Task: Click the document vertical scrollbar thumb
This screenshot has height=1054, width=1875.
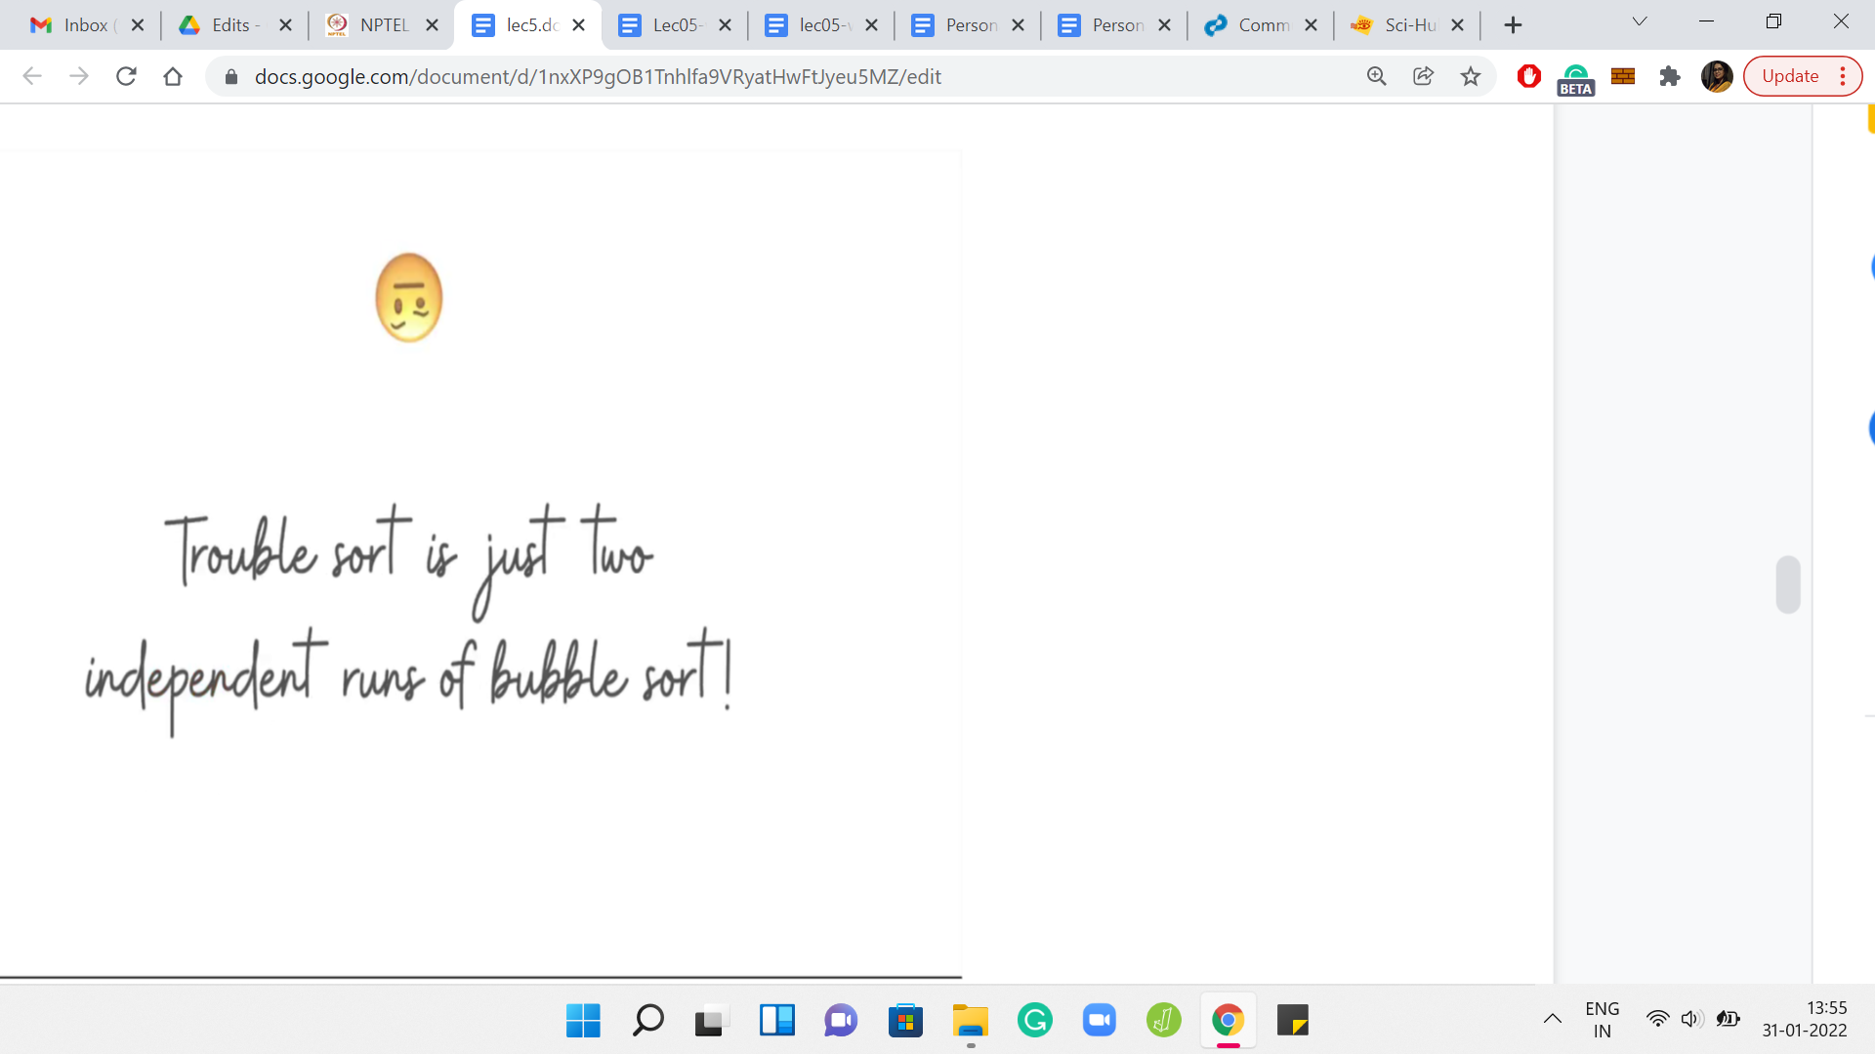Action: pyautogui.click(x=1787, y=585)
